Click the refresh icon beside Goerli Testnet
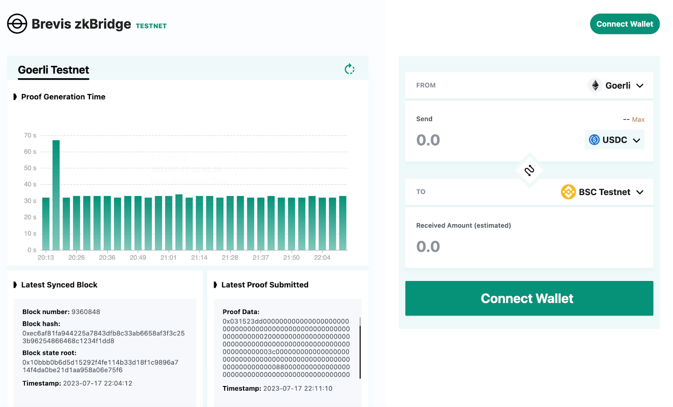Image resolution: width=673 pixels, height=407 pixels. [349, 69]
